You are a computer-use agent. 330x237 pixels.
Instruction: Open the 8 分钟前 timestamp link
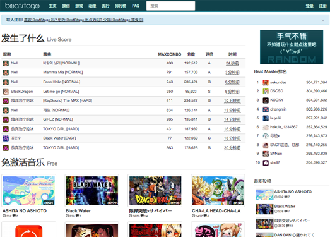click(x=232, y=92)
